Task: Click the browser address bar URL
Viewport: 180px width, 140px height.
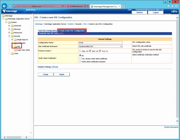Action: click(x=36, y=6)
